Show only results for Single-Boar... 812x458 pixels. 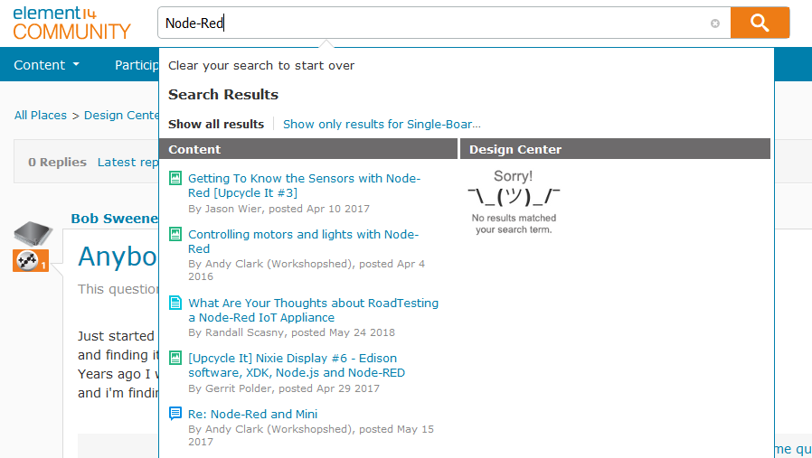pyautogui.click(x=382, y=124)
